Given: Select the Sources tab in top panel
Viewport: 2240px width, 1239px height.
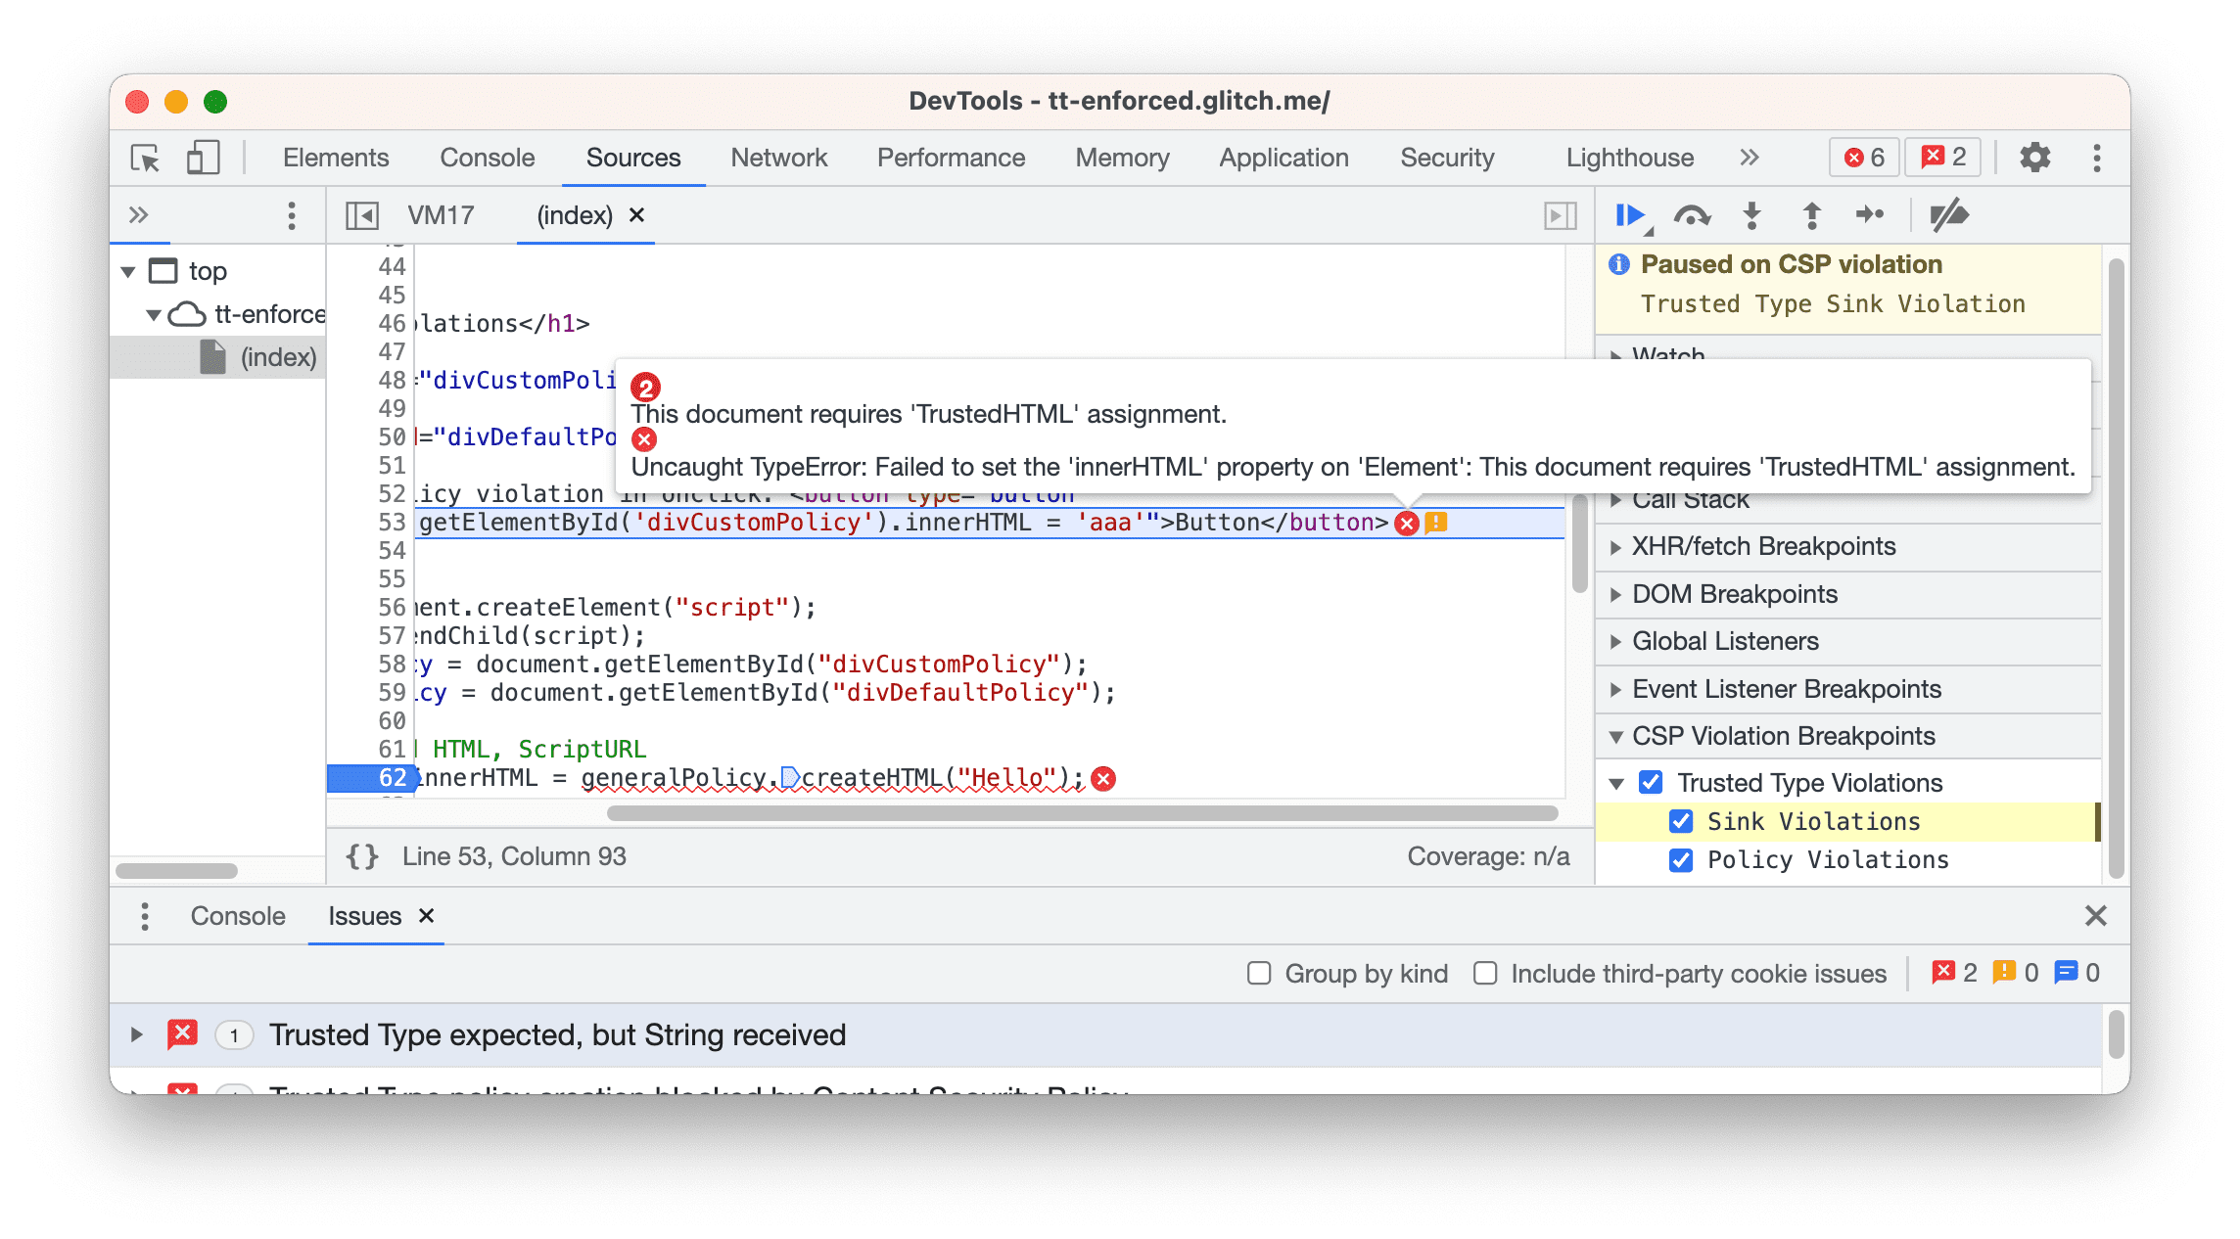Looking at the screenshot, I should [630, 159].
